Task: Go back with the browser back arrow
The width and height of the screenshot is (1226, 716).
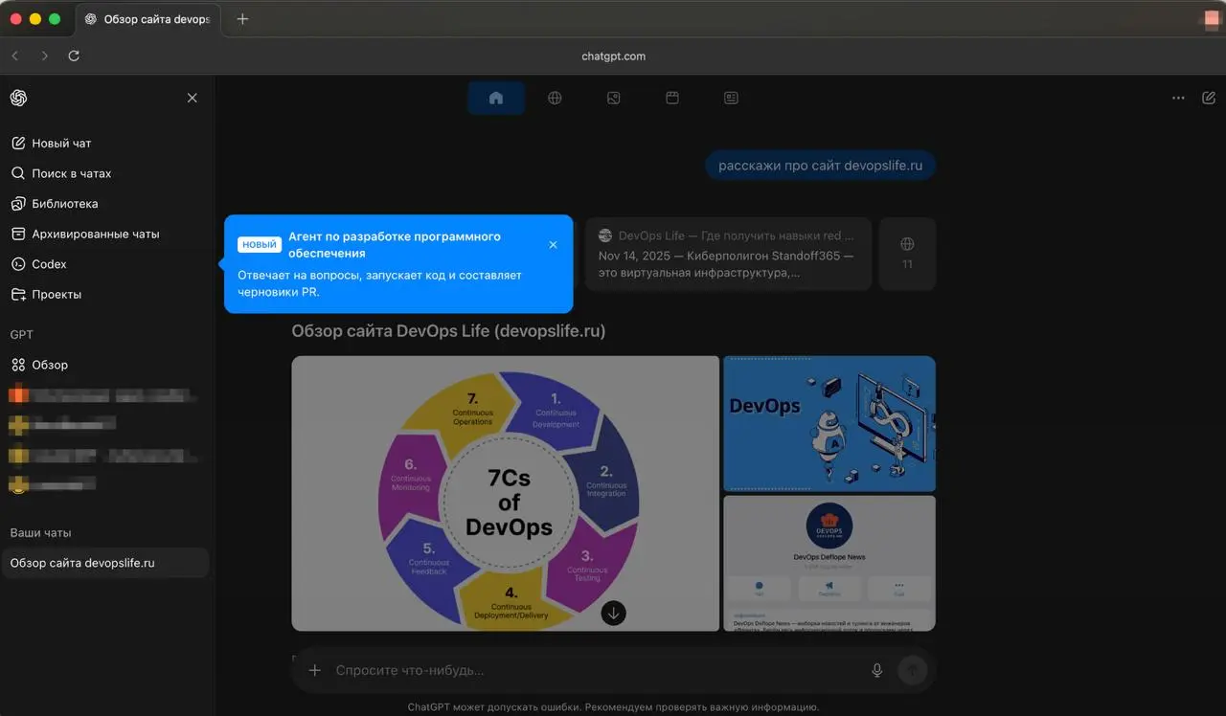Action: pos(14,56)
